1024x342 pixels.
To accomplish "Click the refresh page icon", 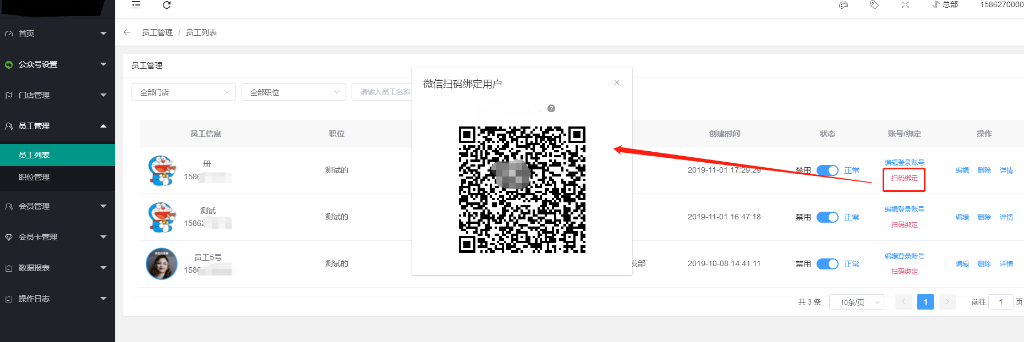I will (167, 5).
